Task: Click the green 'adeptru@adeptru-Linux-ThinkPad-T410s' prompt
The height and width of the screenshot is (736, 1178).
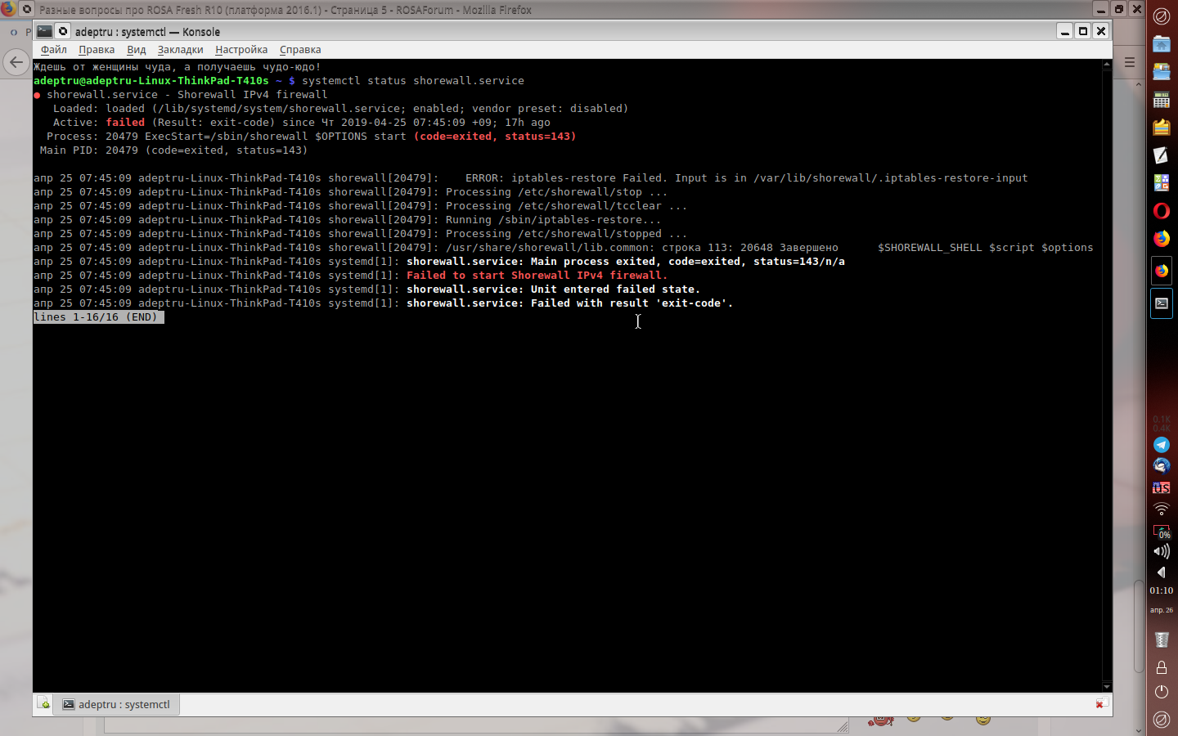Action: (151, 81)
